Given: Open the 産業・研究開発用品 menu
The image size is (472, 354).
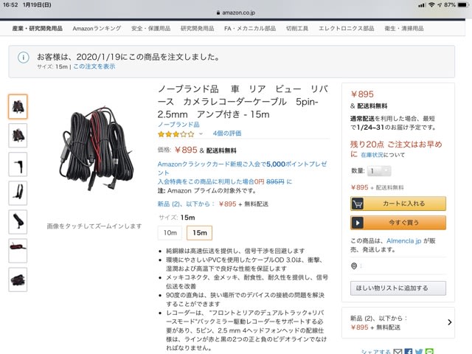Looking at the screenshot, I should pyautogui.click(x=38, y=29).
